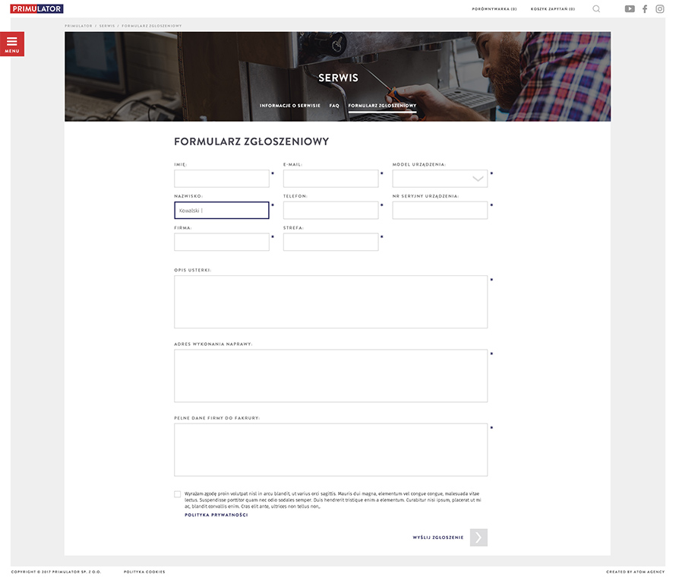Focus the E-mail input field

pos(330,179)
